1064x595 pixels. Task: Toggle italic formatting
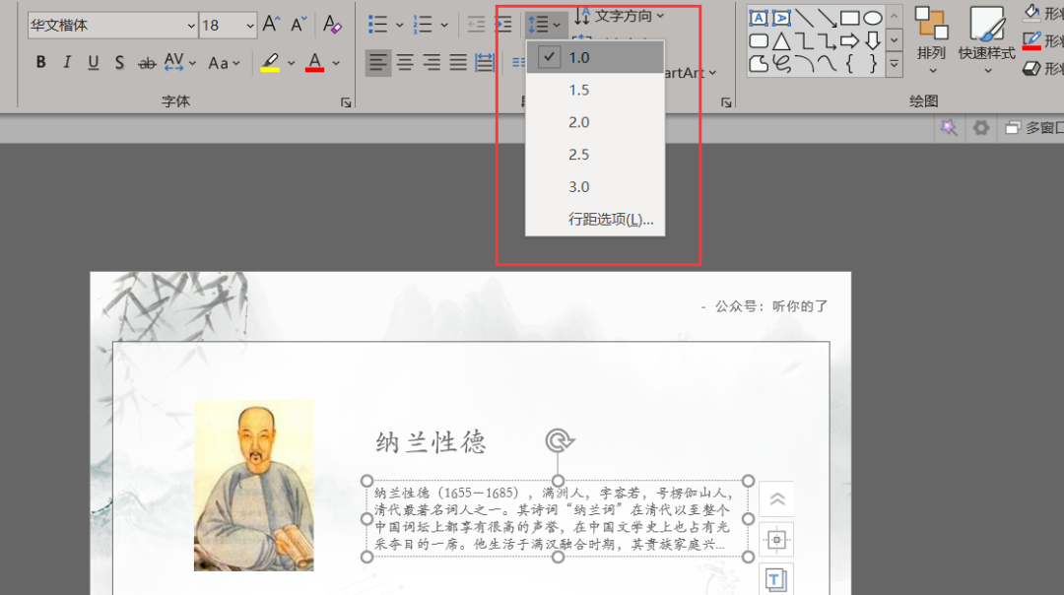pyautogui.click(x=67, y=62)
